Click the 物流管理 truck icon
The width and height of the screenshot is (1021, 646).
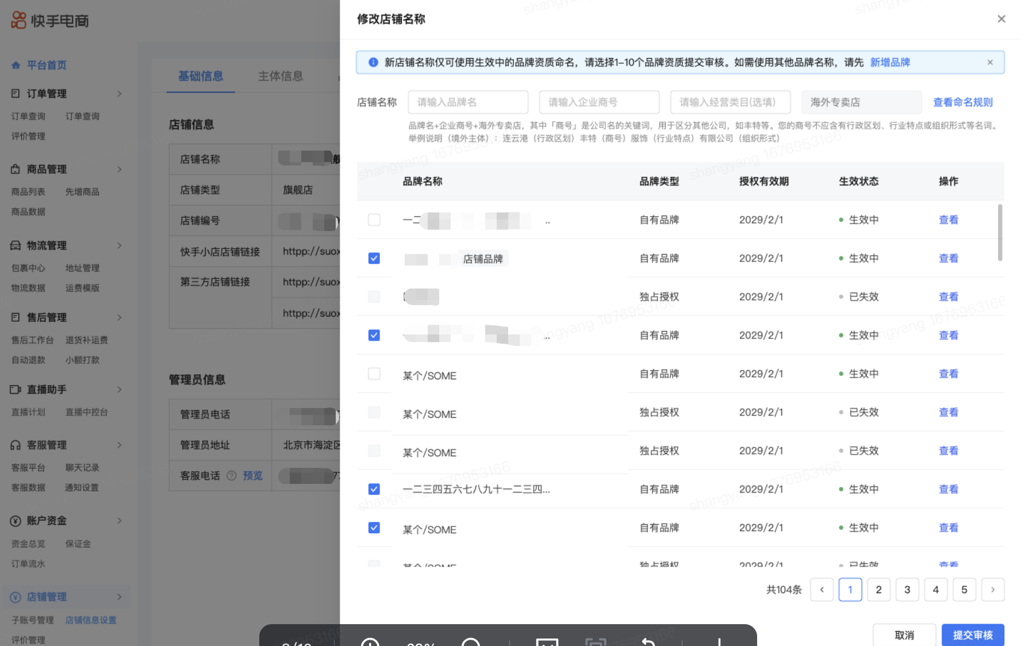pyautogui.click(x=16, y=246)
